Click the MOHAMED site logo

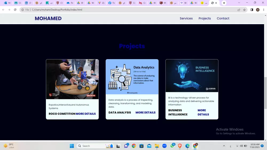pos(48,18)
